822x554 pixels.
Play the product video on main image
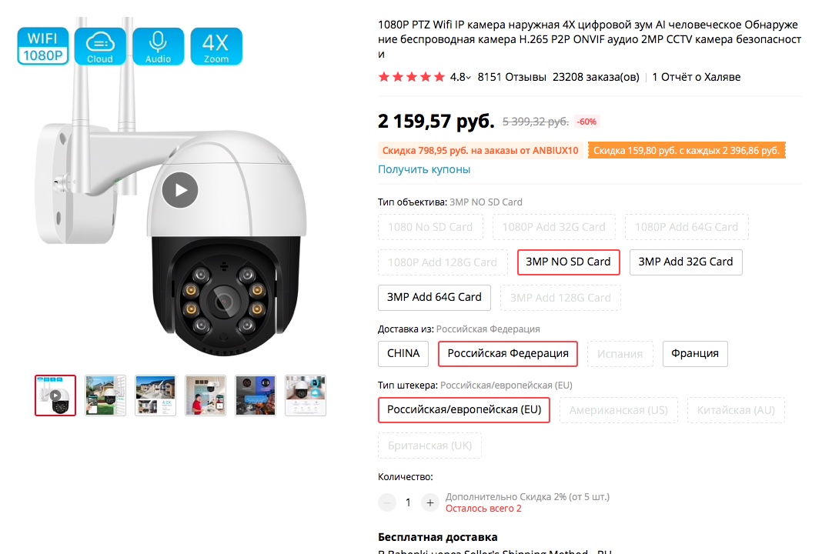pos(180,190)
